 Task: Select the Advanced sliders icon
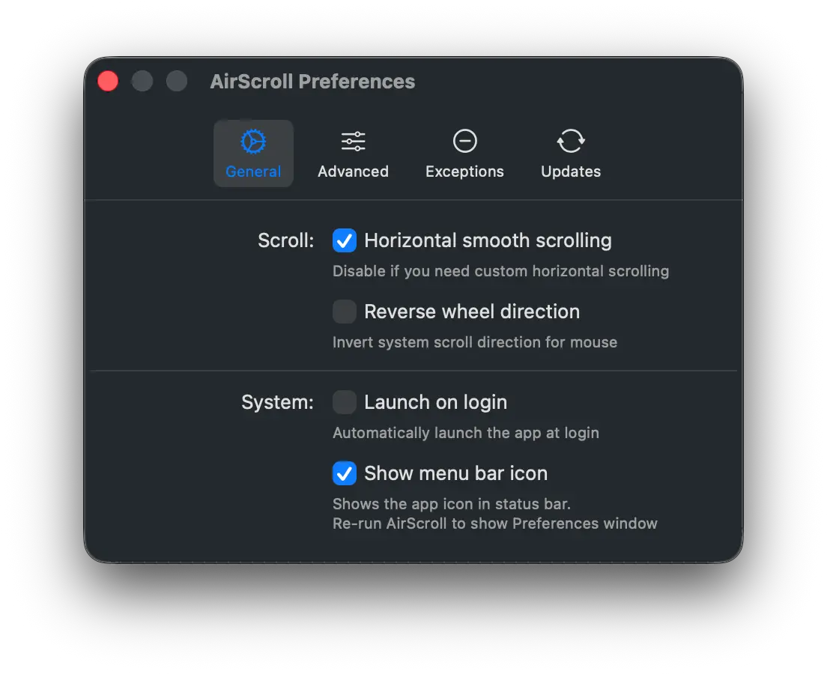click(353, 142)
